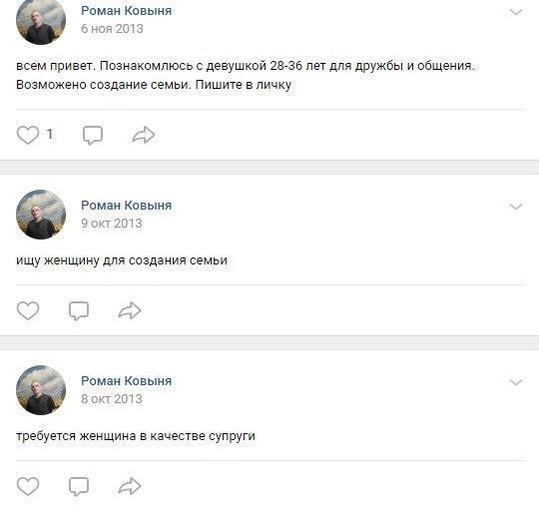Open options chevron on 6 ноя post
The image size is (539, 506).
(x=516, y=12)
